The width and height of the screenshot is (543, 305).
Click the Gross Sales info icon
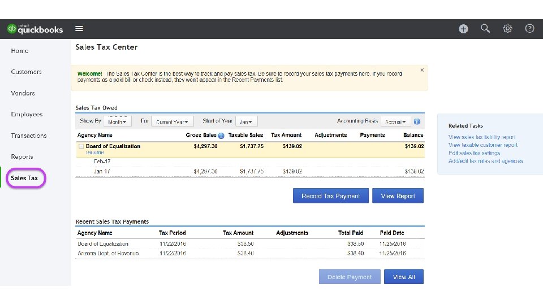(221, 136)
